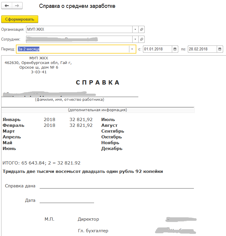Click the МУП ЖКХ report header line
This screenshot has width=226, height=236.
pos(39,58)
